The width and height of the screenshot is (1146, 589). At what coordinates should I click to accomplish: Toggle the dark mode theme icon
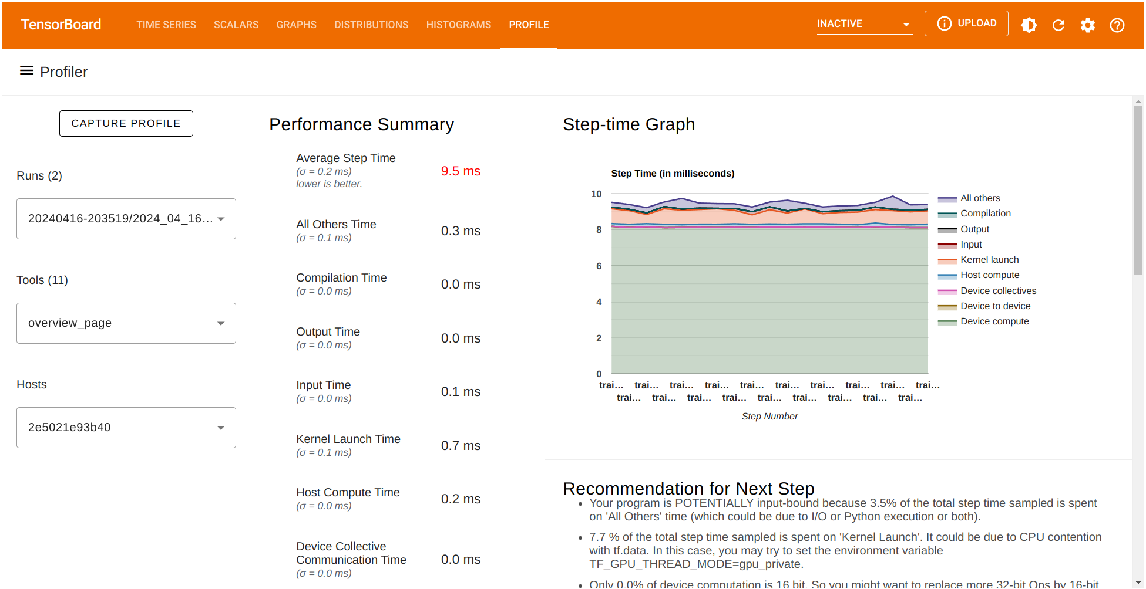click(1029, 25)
